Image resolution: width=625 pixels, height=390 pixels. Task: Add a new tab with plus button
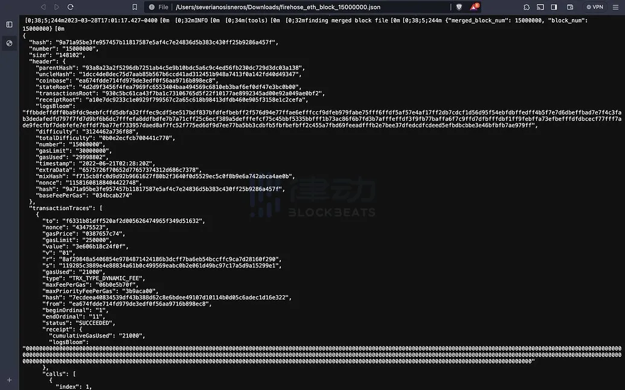point(9,380)
